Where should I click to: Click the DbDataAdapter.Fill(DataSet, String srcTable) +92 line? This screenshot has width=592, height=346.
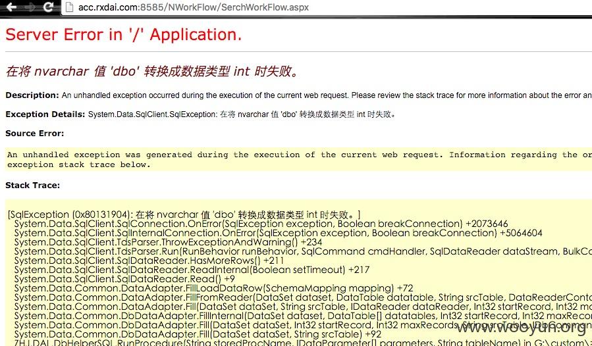point(198,334)
